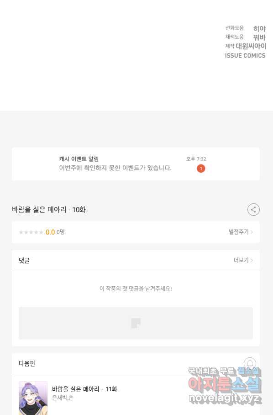
Task: Click the gray comment input area
Action: 136,323
